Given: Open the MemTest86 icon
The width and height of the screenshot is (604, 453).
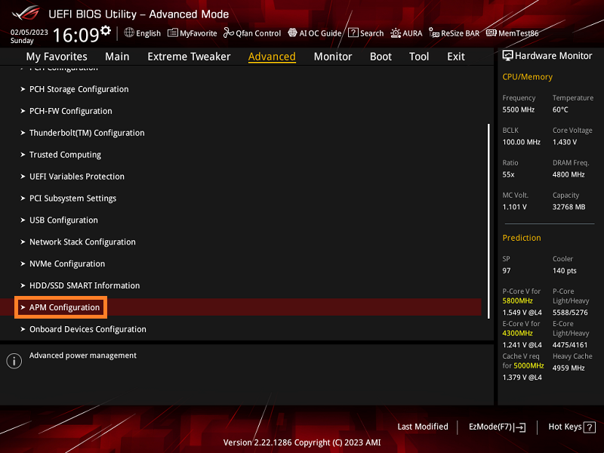Looking at the screenshot, I should [x=492, y=32].
